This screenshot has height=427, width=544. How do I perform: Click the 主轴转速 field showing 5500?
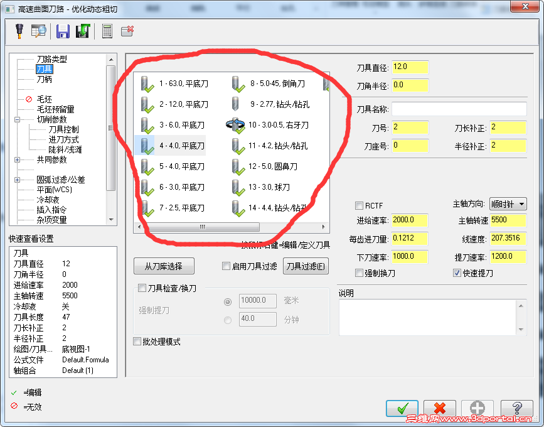click(x=508, y=220)
